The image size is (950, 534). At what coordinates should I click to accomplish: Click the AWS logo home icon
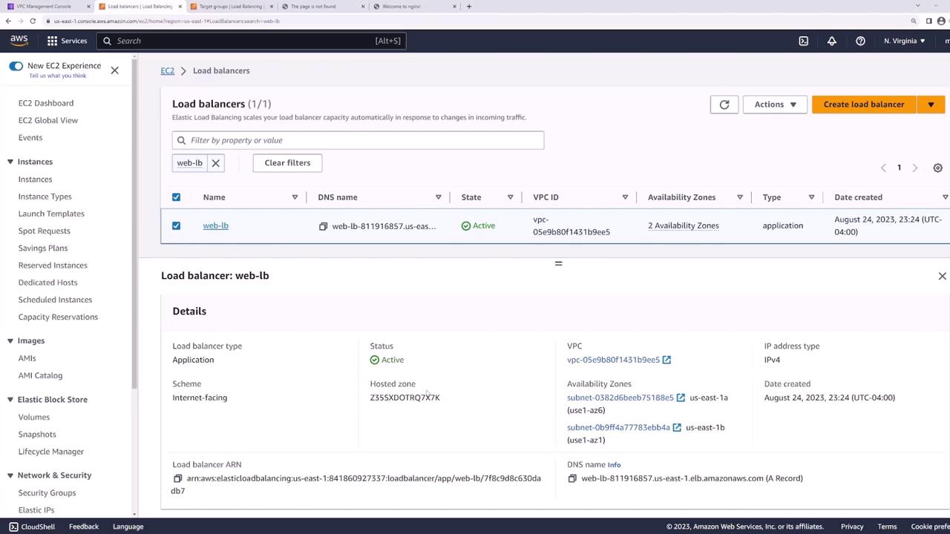19,41
